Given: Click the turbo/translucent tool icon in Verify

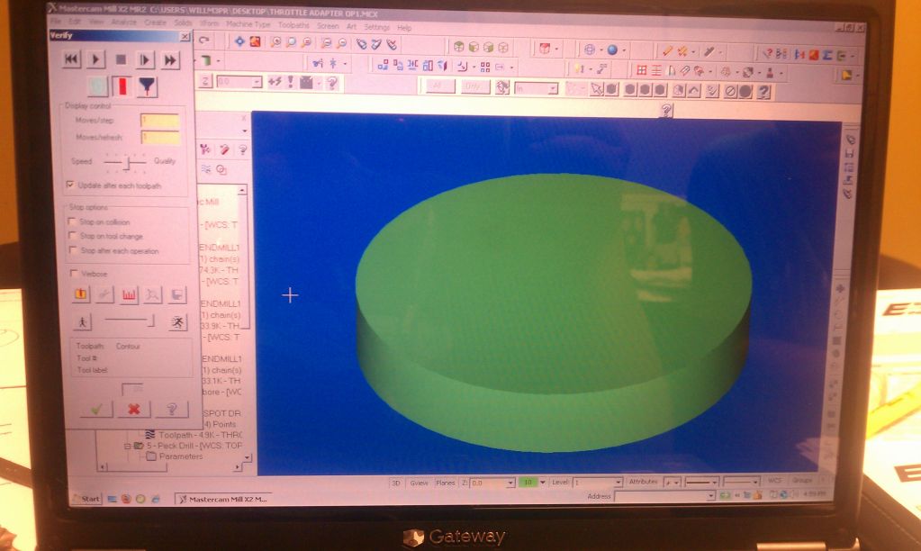Looking at the screenshot, I should pyautogui.click(x=97, y=86).
